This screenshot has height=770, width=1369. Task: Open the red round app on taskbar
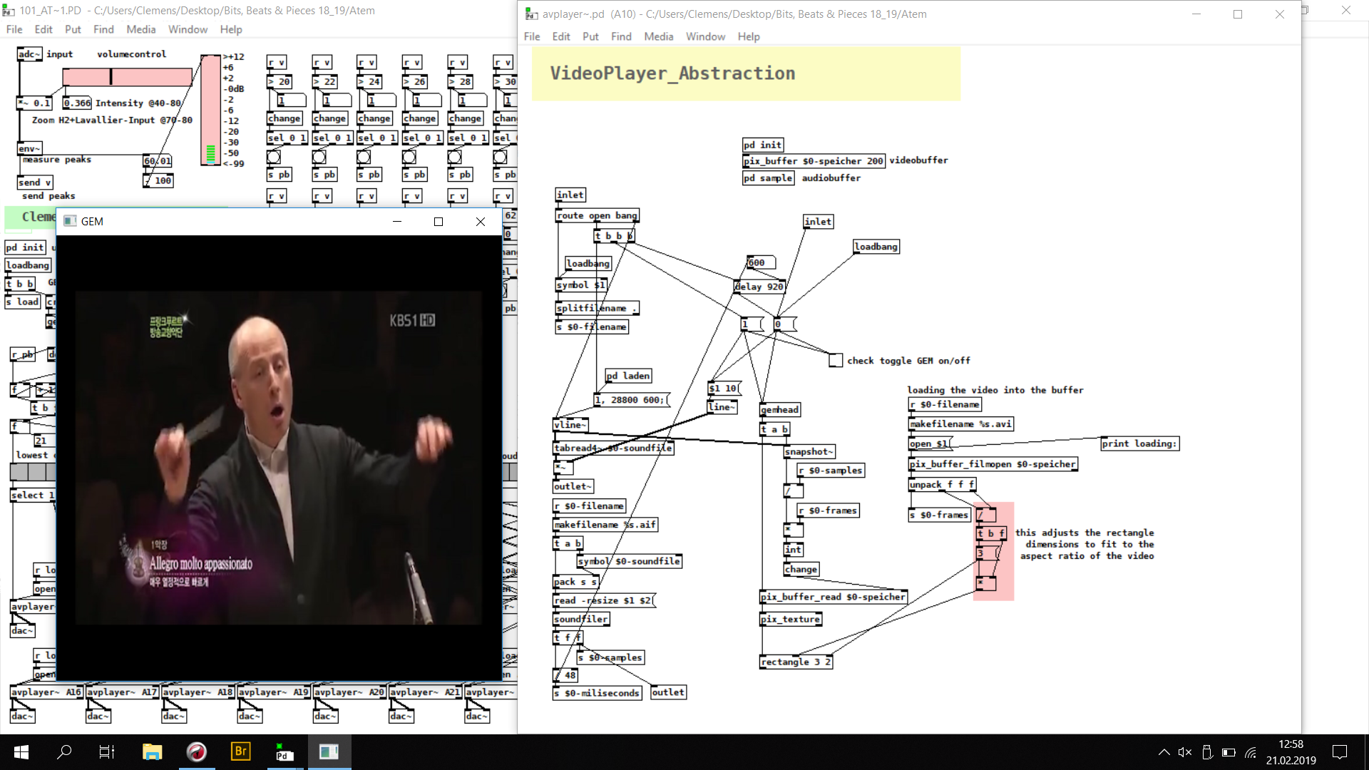tap(196, 751)
